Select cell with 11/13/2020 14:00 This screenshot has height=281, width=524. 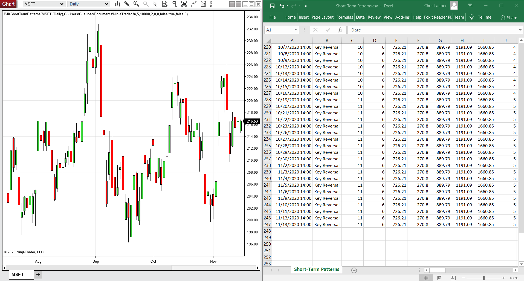point(292,224)
